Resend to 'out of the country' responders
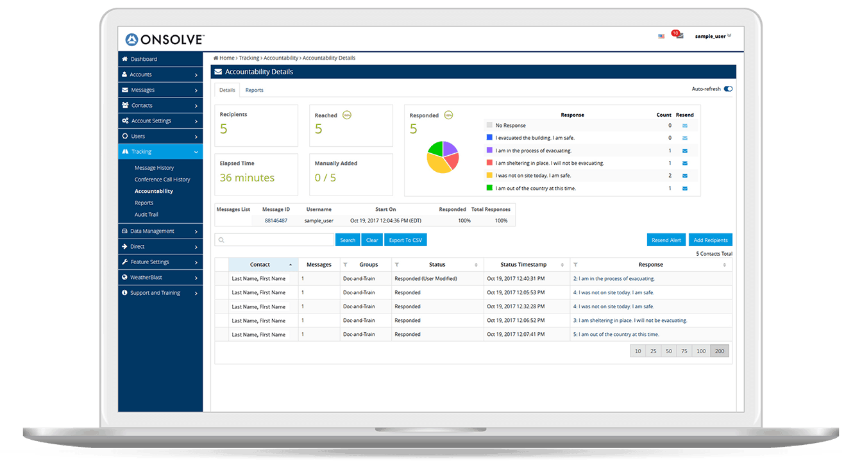862x468 pixels. [x=685, y=188]
